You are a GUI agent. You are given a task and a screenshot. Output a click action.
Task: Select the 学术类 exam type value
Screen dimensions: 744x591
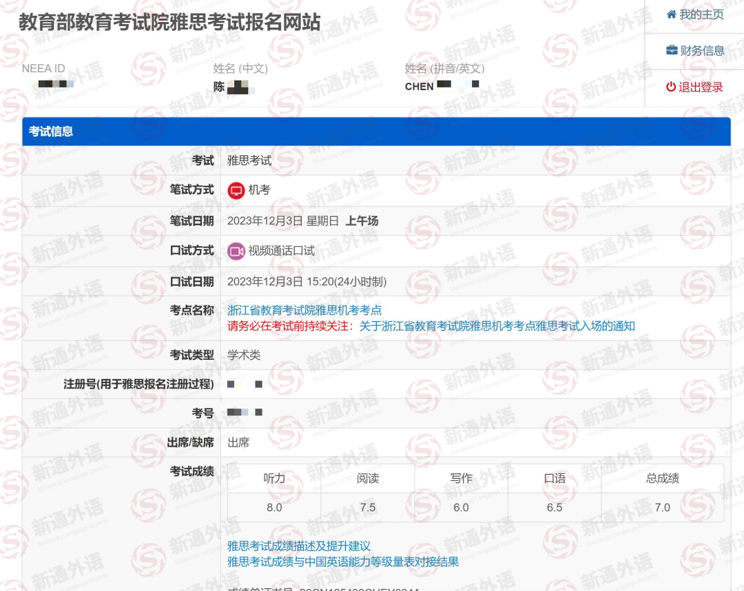pyautogui.click(x=244, y=355)
